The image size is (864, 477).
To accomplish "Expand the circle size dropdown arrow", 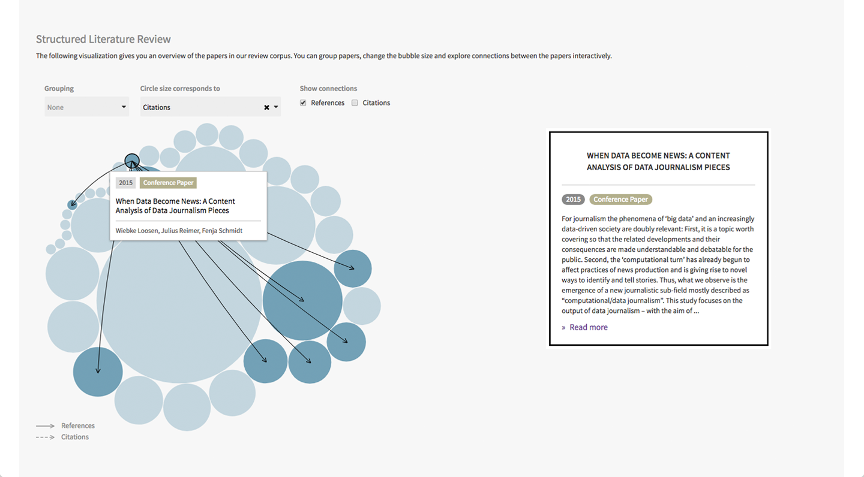I will (x=276, y=107).
